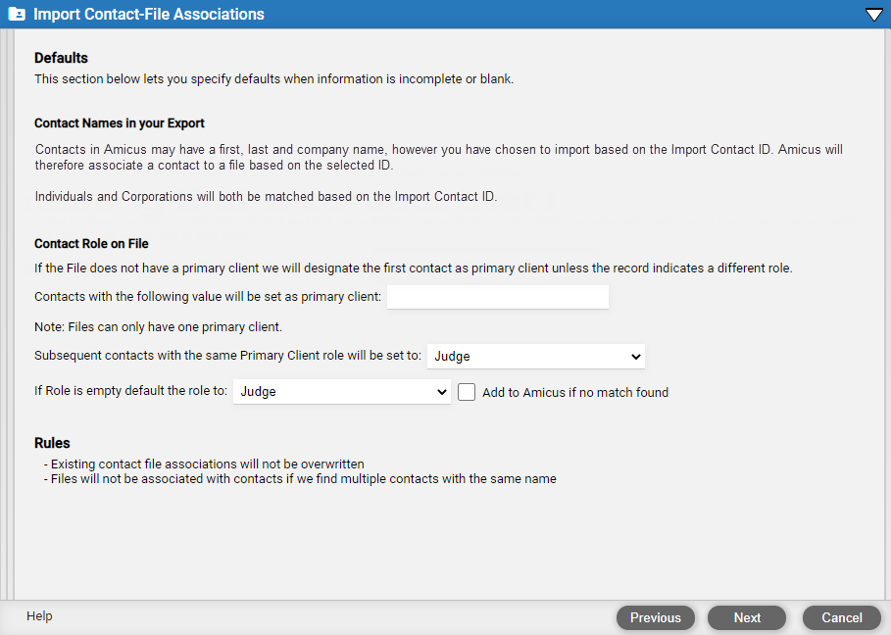891x635 pixels.
Task: Click the chevron arrow beside the empty-role Judge value
Action: coord(441,392)
